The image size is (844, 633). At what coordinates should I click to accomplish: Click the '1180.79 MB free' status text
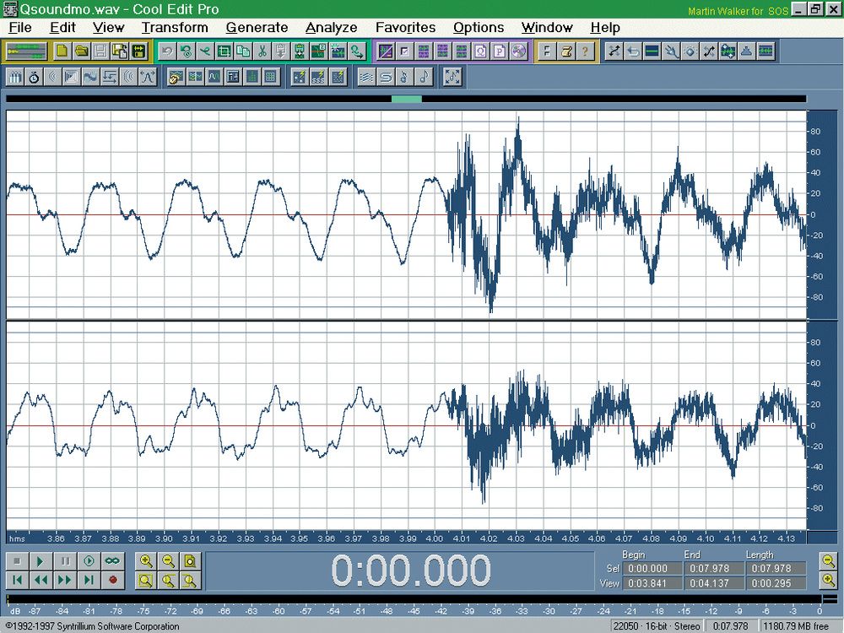798,626
